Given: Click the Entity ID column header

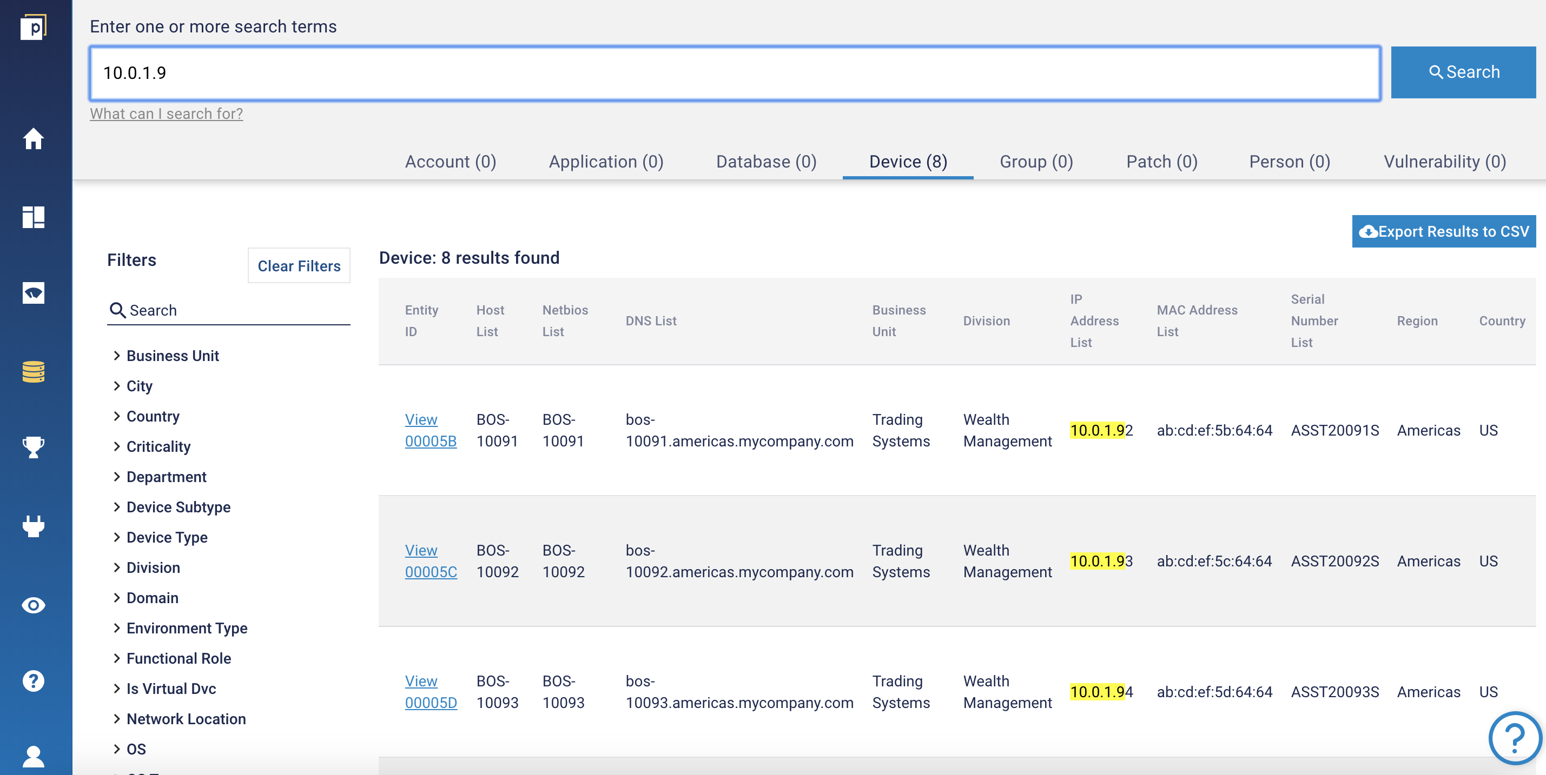Looking at the screenshot, I should click(x=421, y=320).
